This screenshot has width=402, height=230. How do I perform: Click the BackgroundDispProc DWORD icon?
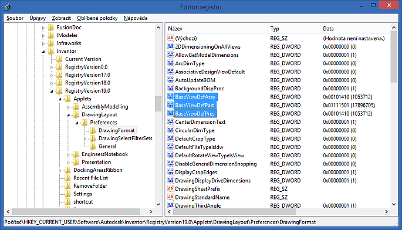tap(171, 89)
